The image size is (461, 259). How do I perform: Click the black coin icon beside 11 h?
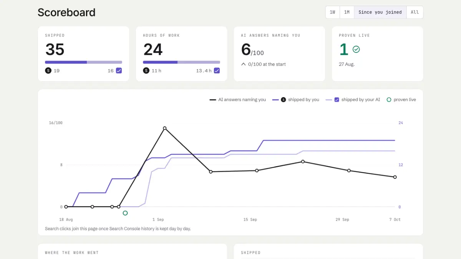click(146, 71)
